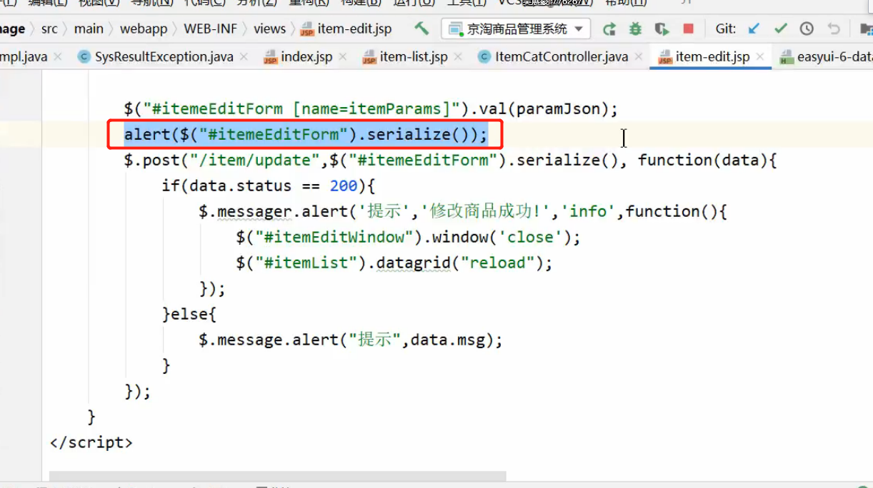Screen dimensions: 873x488
Task: Click the 'info' string in code
Action: (x=588, y=211)
